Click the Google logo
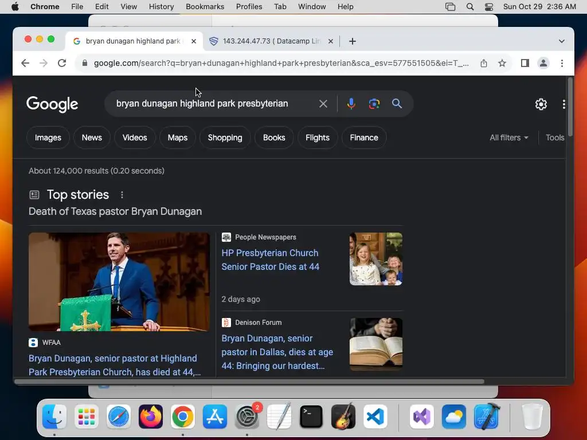Screen dimensions: 587x440 tap(52, 104)
